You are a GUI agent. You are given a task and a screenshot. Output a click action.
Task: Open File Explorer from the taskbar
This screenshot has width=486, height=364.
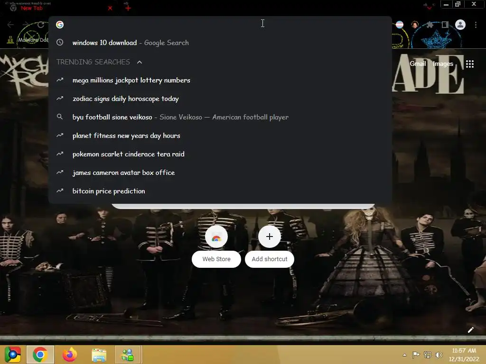tap(99, 355)
